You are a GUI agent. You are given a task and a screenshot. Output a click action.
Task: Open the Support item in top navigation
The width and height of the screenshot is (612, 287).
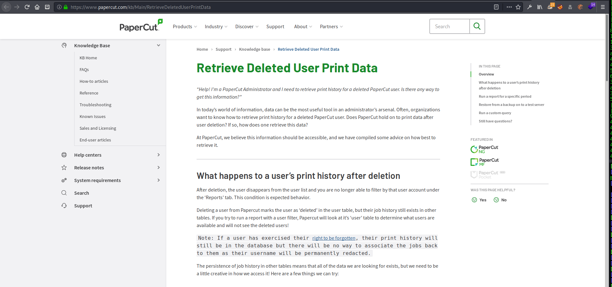pyautogui.click(x=275, y=27)
